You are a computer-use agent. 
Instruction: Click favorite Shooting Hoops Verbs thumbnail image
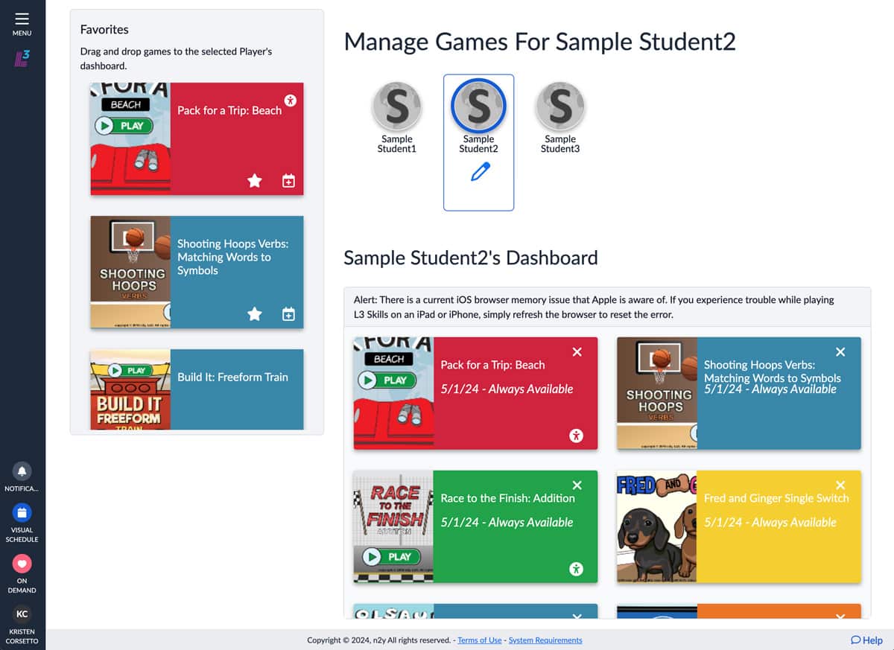130,272
